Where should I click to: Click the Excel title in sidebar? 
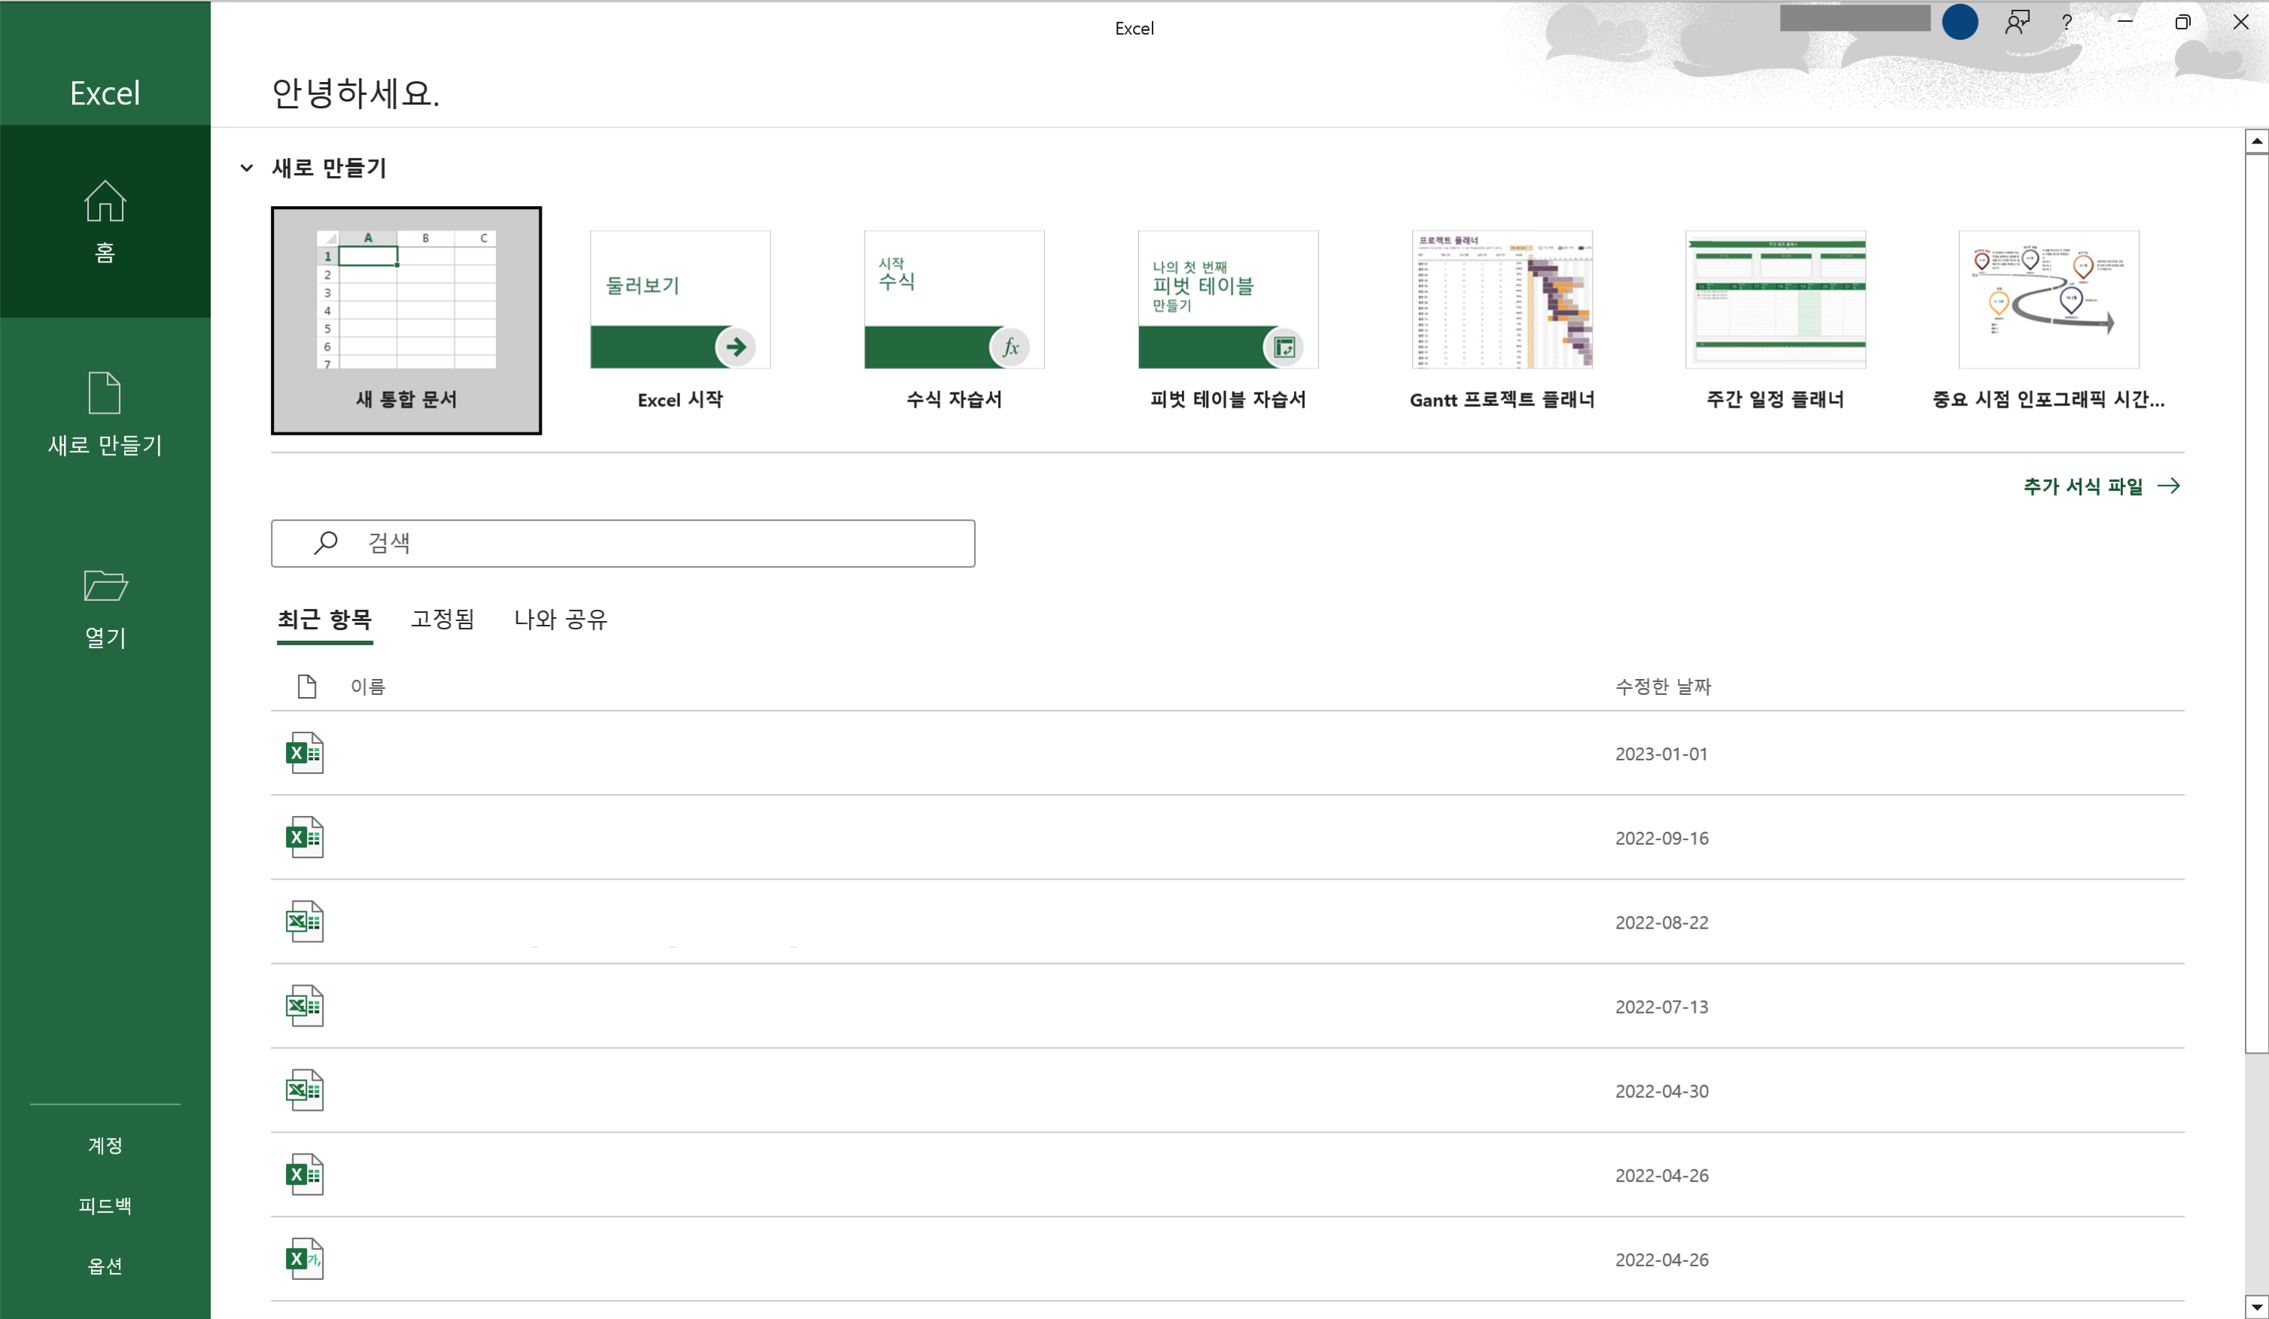pos(105,92)
